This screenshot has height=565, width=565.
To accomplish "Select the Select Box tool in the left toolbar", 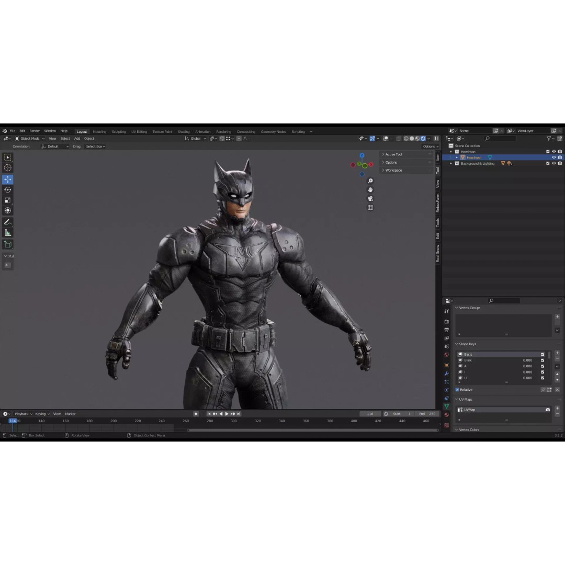I will point(7,157).
